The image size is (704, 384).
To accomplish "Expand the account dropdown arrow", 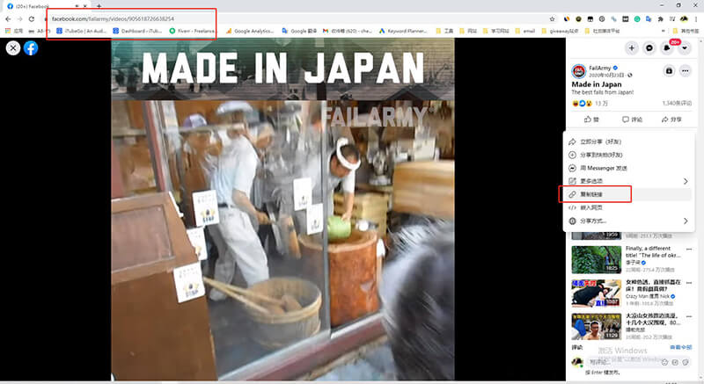I will point(685,48).
